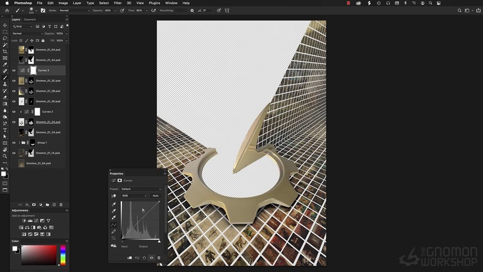This screenshot has width=483, height=272.
Task: Hide the Gnomon_01_3C.psd layer
Action: click(14, 81)
